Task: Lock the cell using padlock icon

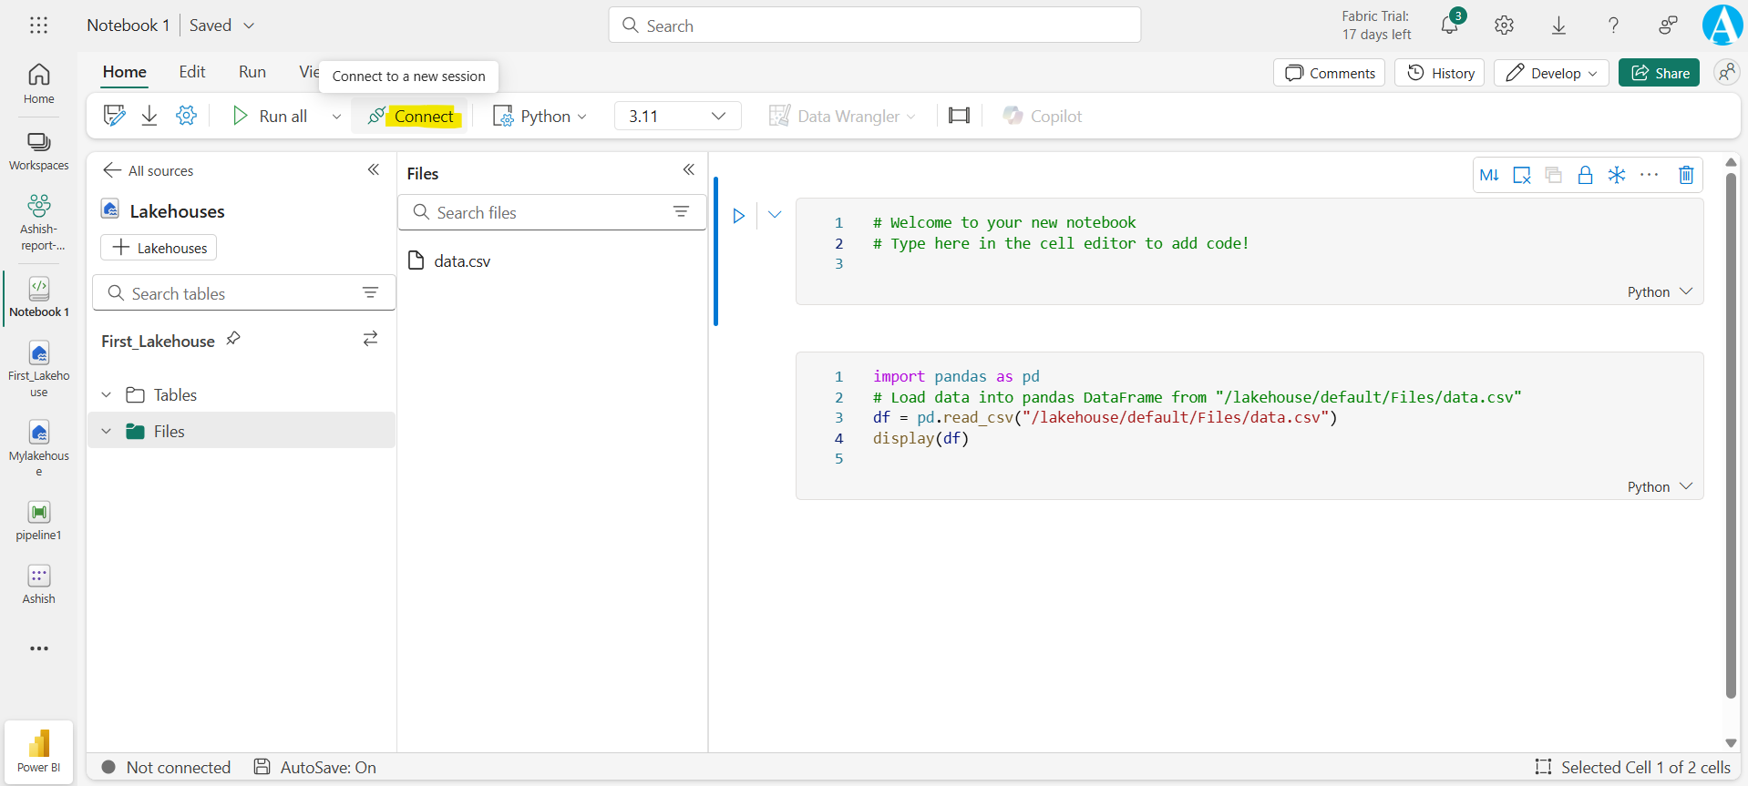Action: (1585, 175)
